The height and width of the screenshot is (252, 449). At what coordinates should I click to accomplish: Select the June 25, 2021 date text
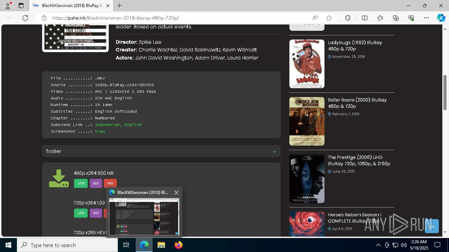pyautogui.click(x=343, y=171)
